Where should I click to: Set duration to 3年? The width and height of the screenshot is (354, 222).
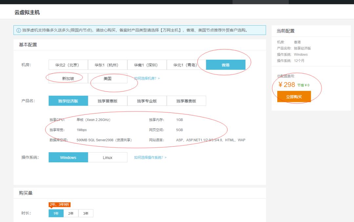86,213
